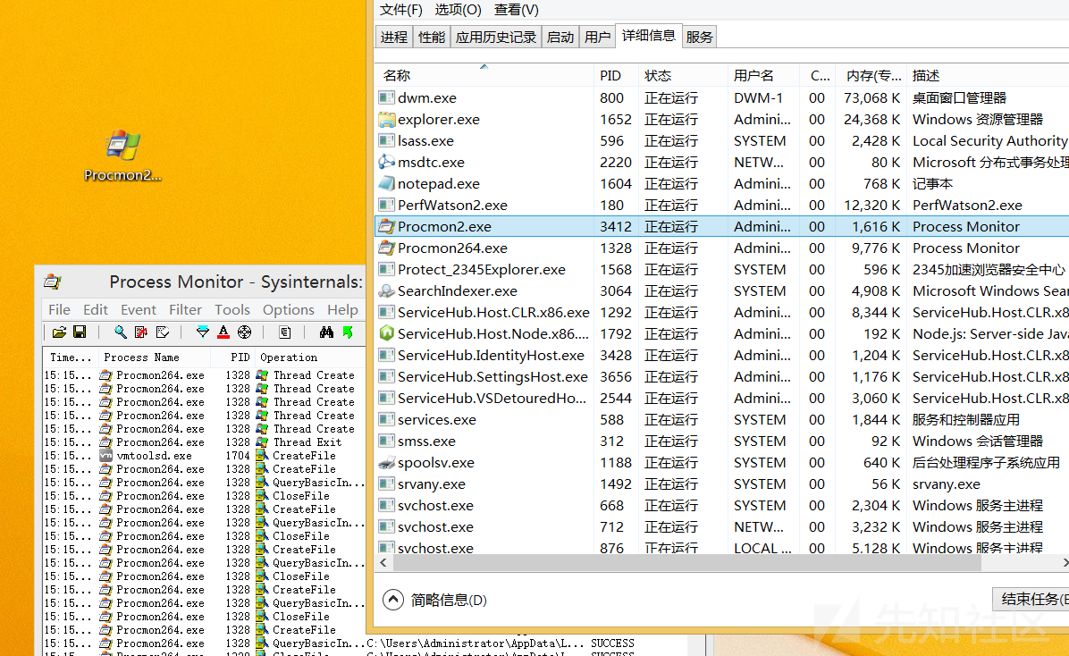Click the notepad.exe notebook icon
This screenshot has width=1069, height=656.
click(x=386, y=183)
